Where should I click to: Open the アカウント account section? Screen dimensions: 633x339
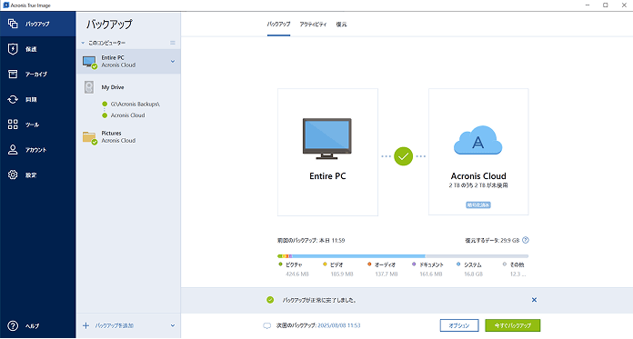coord(37,150)
